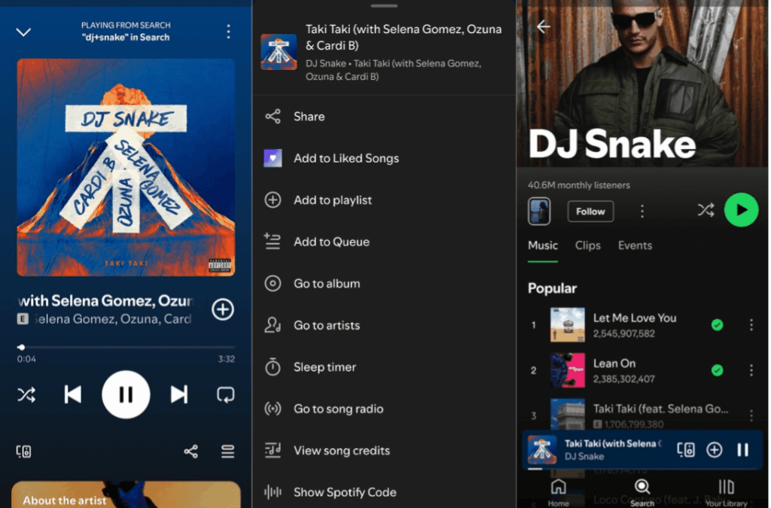The image size is (771, 508).
Task: Go back from DJ Snake artist page
Action: pyautogui.click(x=544, y=26)
